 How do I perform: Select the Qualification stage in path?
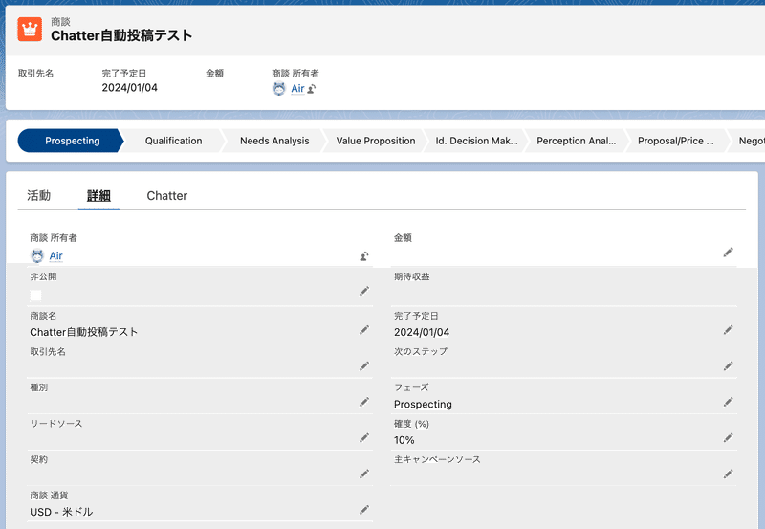point(173,141)
